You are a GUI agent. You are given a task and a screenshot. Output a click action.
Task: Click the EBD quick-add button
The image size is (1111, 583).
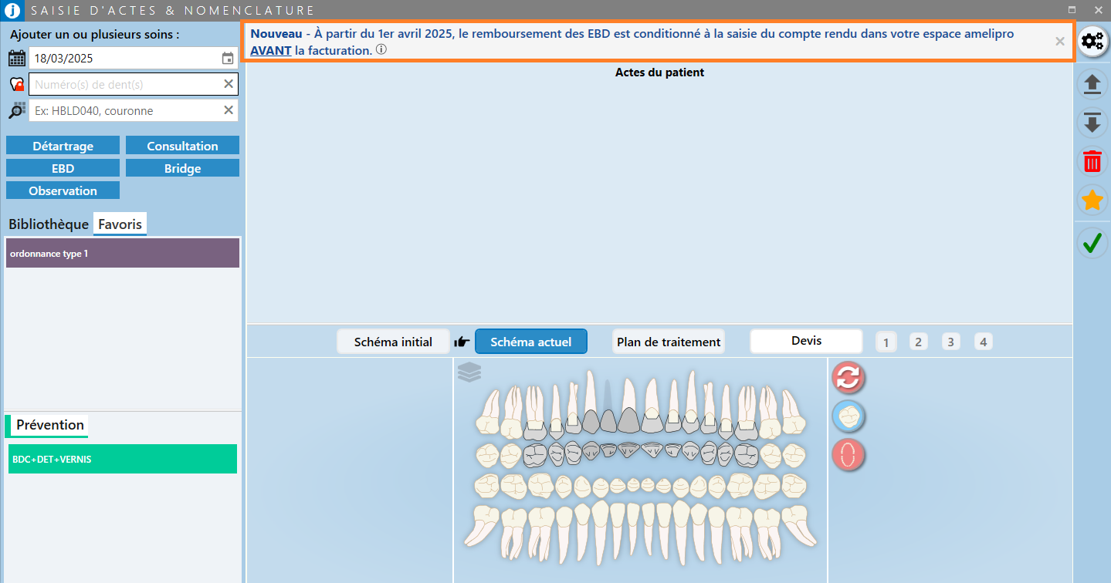coord(63,168)
